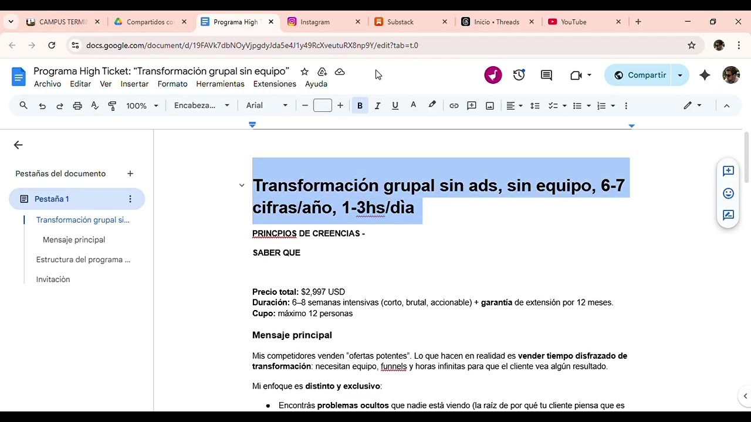Go to Mensaje principal outline heading
The height and width of the screenshot is (422, 751).
tap(74, 240)
